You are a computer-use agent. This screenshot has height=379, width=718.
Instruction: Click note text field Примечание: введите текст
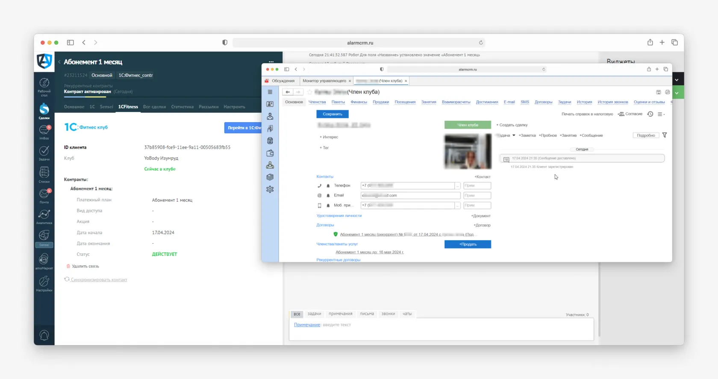(x=441, y=330)
